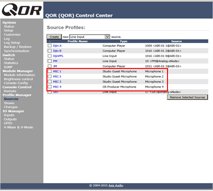Screen dimensions: 213x191
Task: Open Changes under Profile Manager
Action: (x=11, y=107)
